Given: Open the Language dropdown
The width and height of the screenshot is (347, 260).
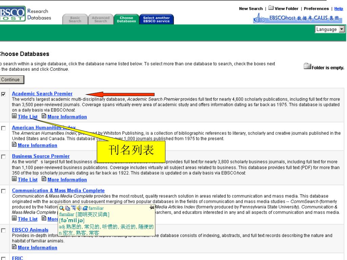Looking at the screenshot, I should 330,29.
